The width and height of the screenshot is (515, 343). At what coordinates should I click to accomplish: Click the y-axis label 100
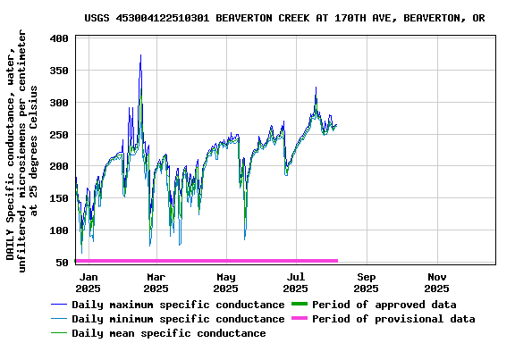pos(59,230)
